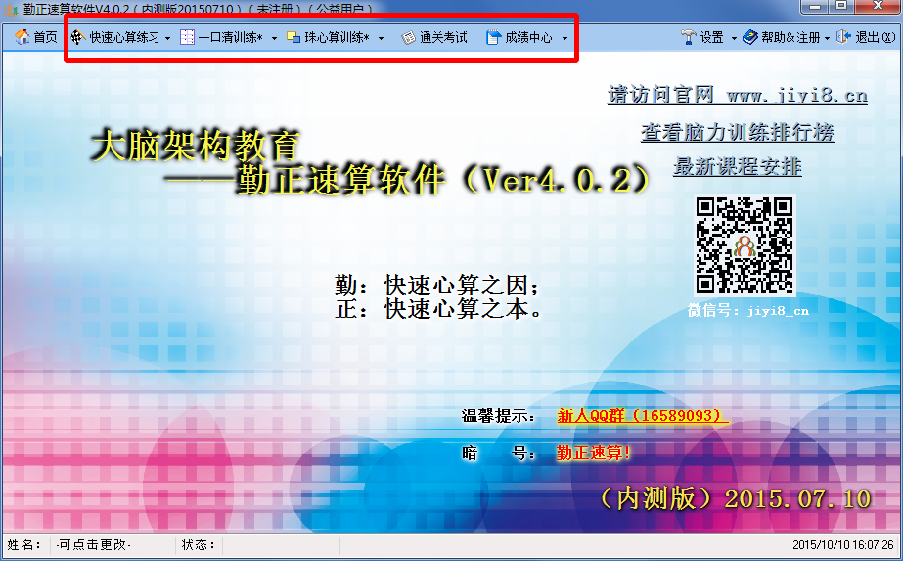
Task: Click the app icon in title bar
Action: click(x=11, y=10)
